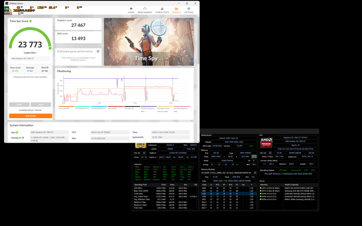Click the Sapphire RX 7900 XT NITRO+ field
362x226 pixels.
tap(295, 138)
